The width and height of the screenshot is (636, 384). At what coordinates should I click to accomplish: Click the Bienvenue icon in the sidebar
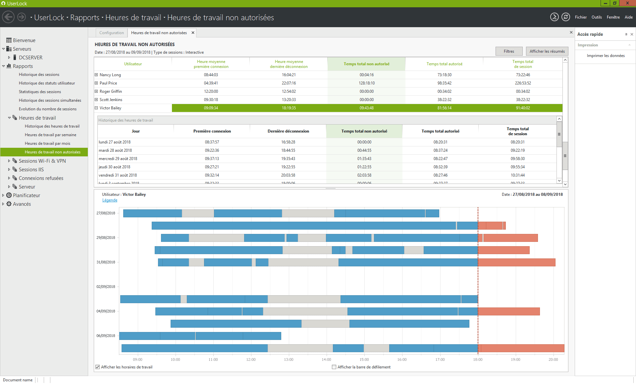pyautogui.click(x=9, y=40)
